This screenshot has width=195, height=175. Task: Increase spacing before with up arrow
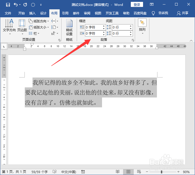pos(131,26)
